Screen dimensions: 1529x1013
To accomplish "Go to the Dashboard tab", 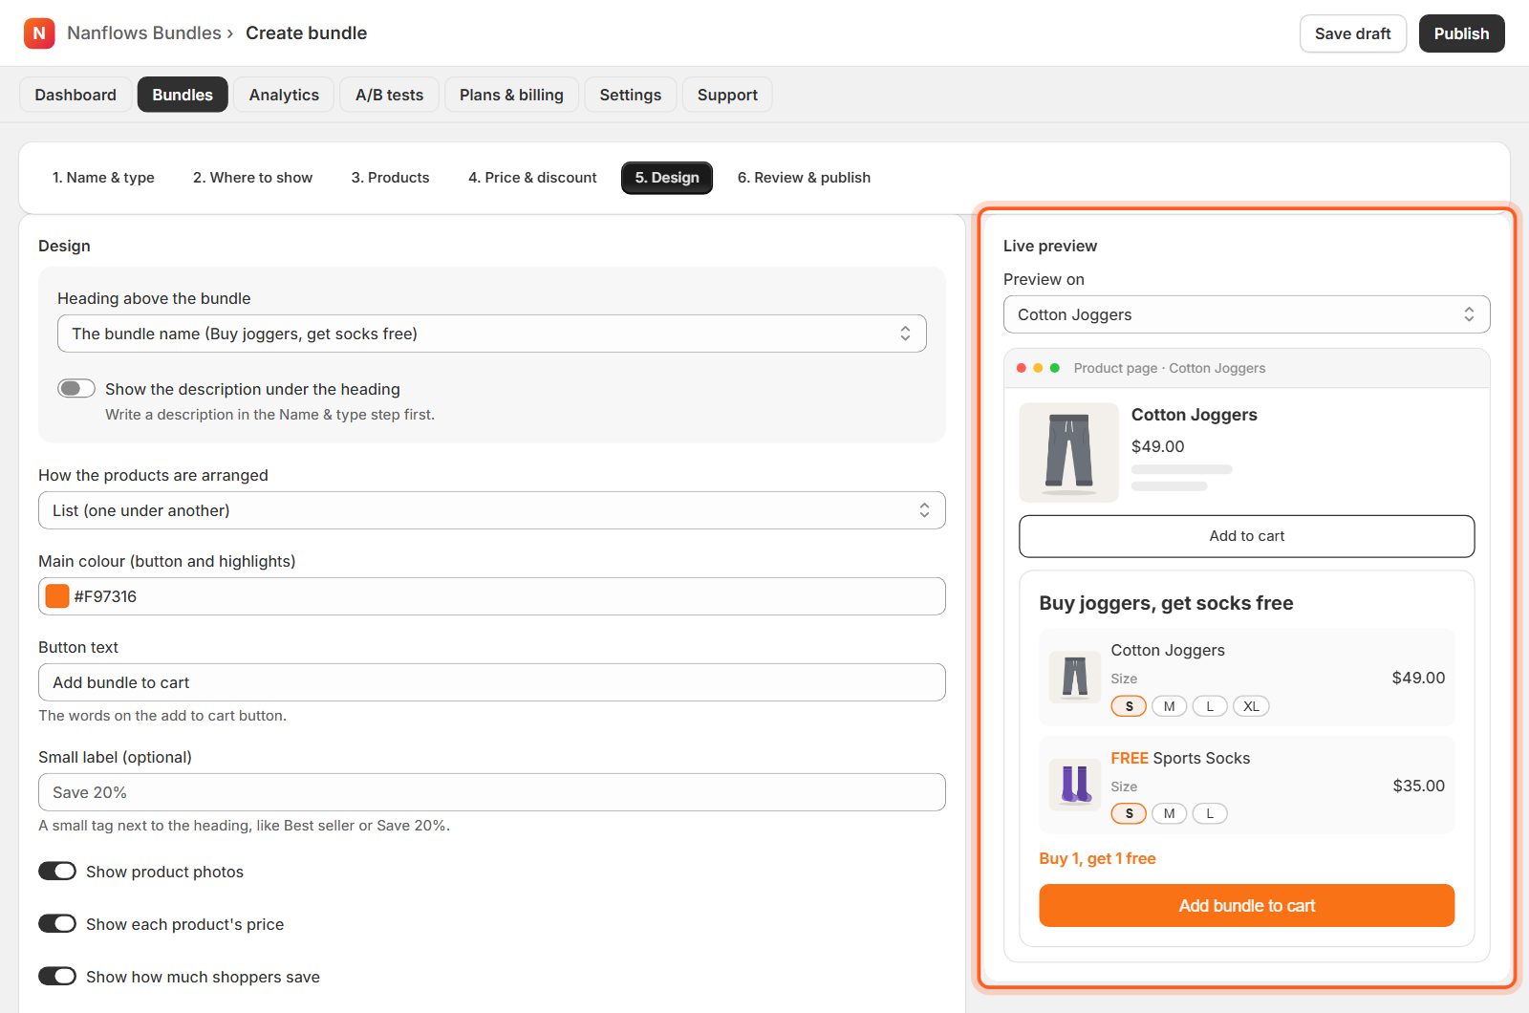I will pos(75,95).
